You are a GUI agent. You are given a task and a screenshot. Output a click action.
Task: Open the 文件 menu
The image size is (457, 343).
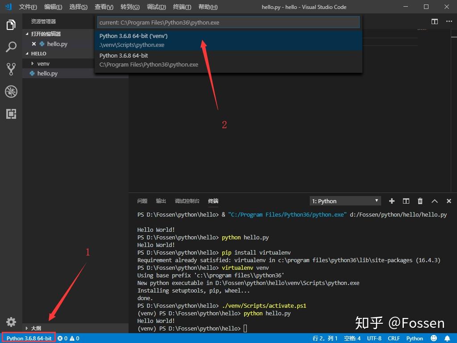[x=28, y=7]
